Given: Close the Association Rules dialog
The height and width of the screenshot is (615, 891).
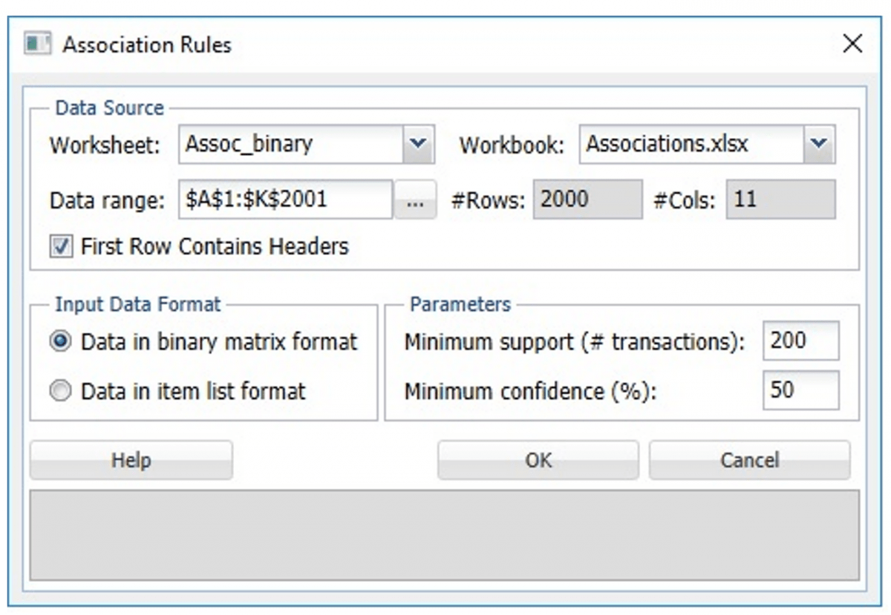Looking at the screenshot, I should coord(852,45).
